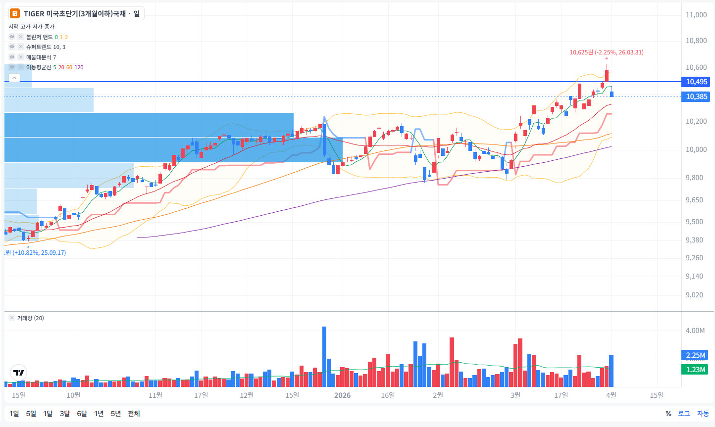Toggle the percent (%) scale
The height and width of the screenshot is (427, 715).
pos(668,414)
